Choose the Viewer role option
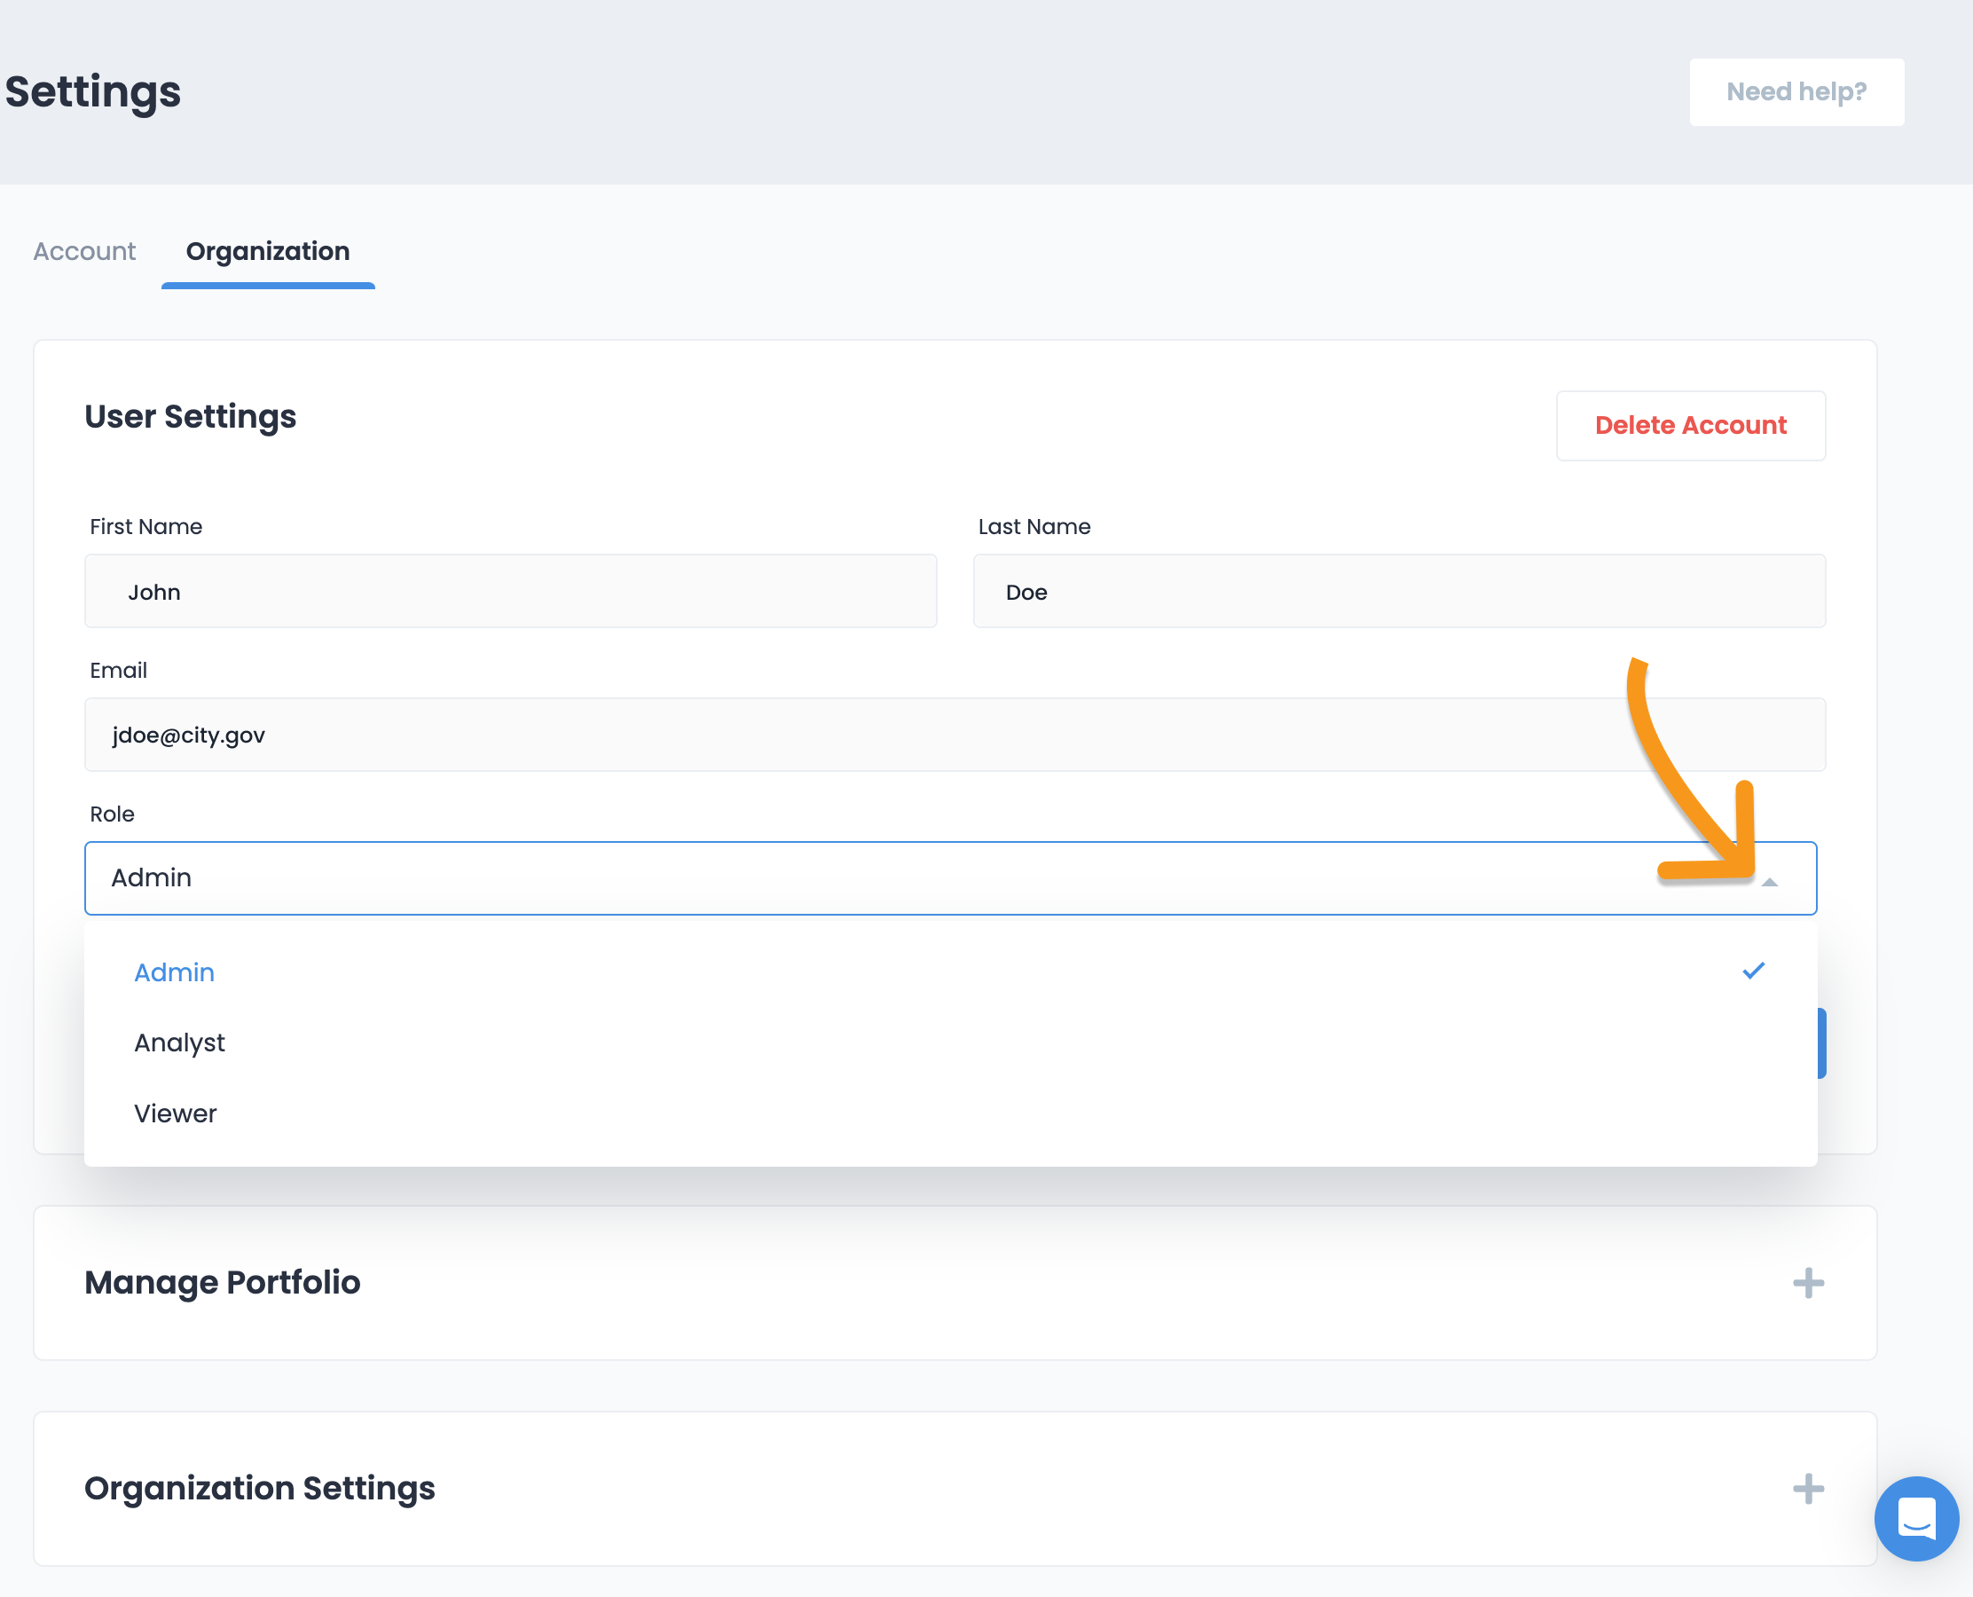1973x1597 pixels. click(x=175, y=1113)
